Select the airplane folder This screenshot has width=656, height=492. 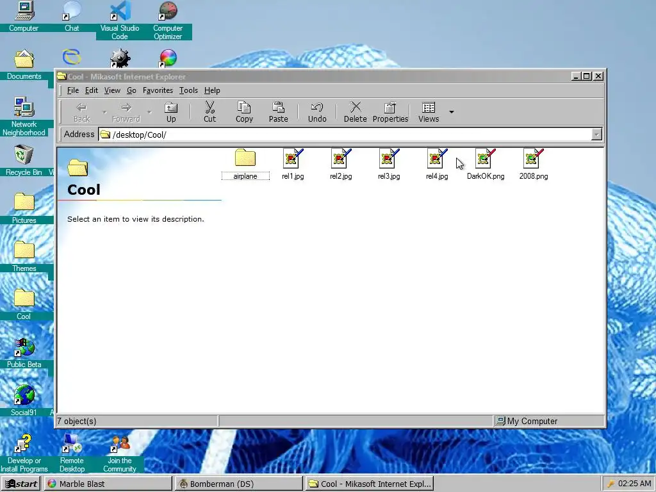[245, 165]
